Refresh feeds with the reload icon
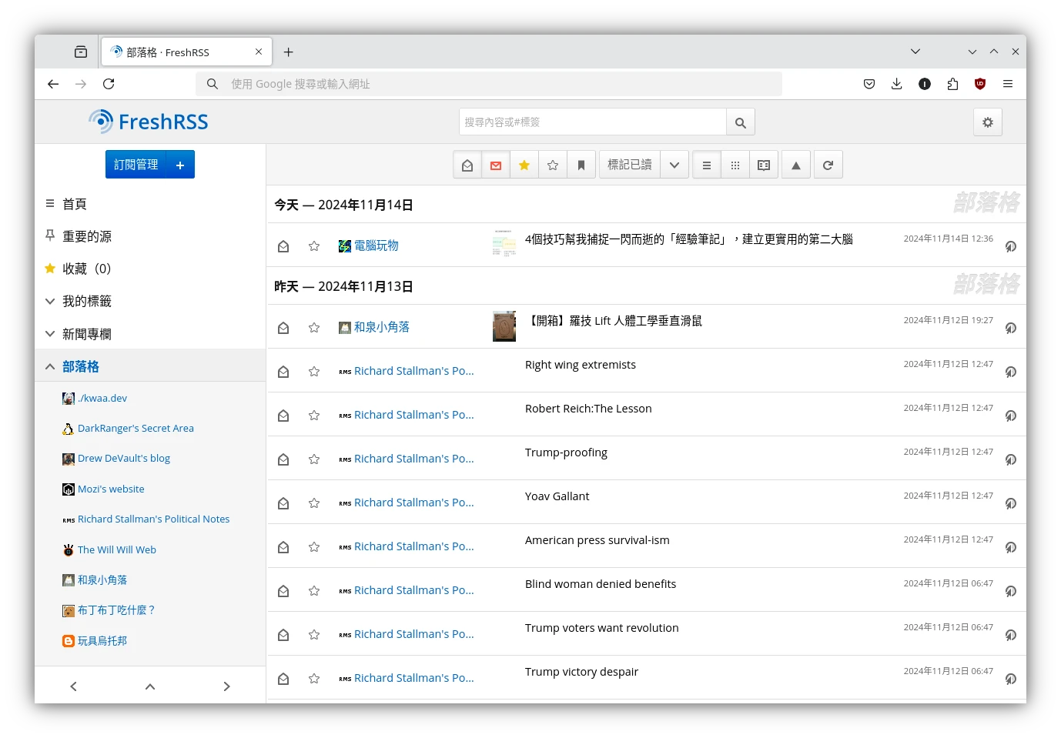1061x738 pixels. pyautogui.click(x=828, y=165)
